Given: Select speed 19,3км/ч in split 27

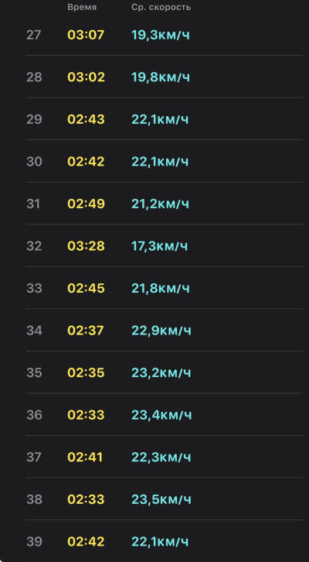Looking at the screenshot, I should point(161,35).
